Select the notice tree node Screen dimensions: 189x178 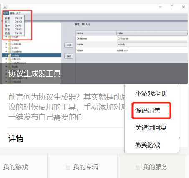click(x=15, y=48)
